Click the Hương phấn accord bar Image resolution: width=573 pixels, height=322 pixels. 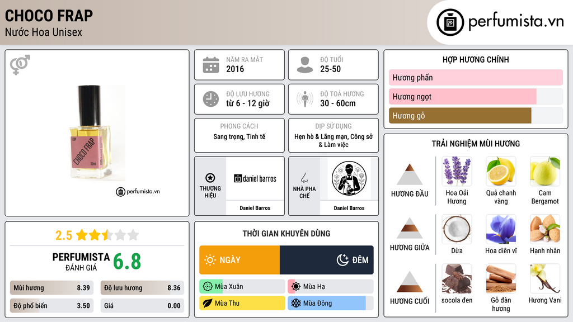(476, 77)
